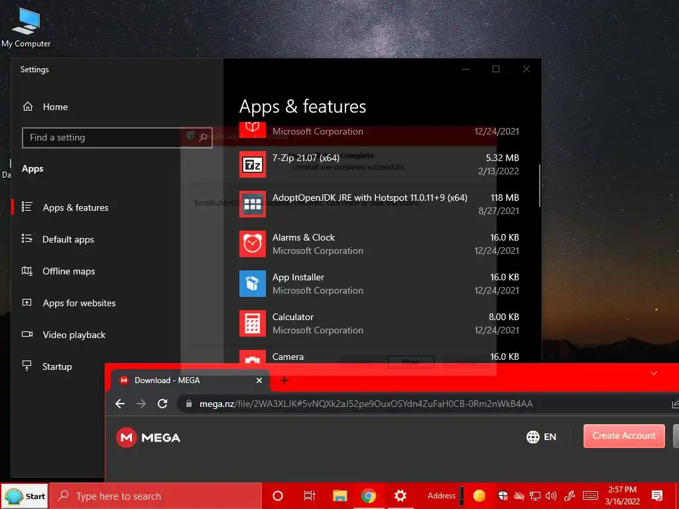The width and height of the screenshot is (679, 509).
Task: Click the AdoptOpenJDK JRE app icon
Action: point(253,204)
